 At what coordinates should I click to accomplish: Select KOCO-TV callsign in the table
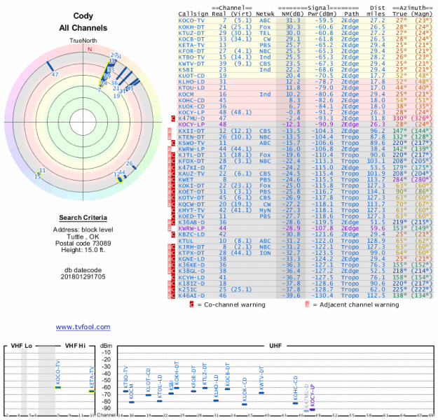click(191, 21)
